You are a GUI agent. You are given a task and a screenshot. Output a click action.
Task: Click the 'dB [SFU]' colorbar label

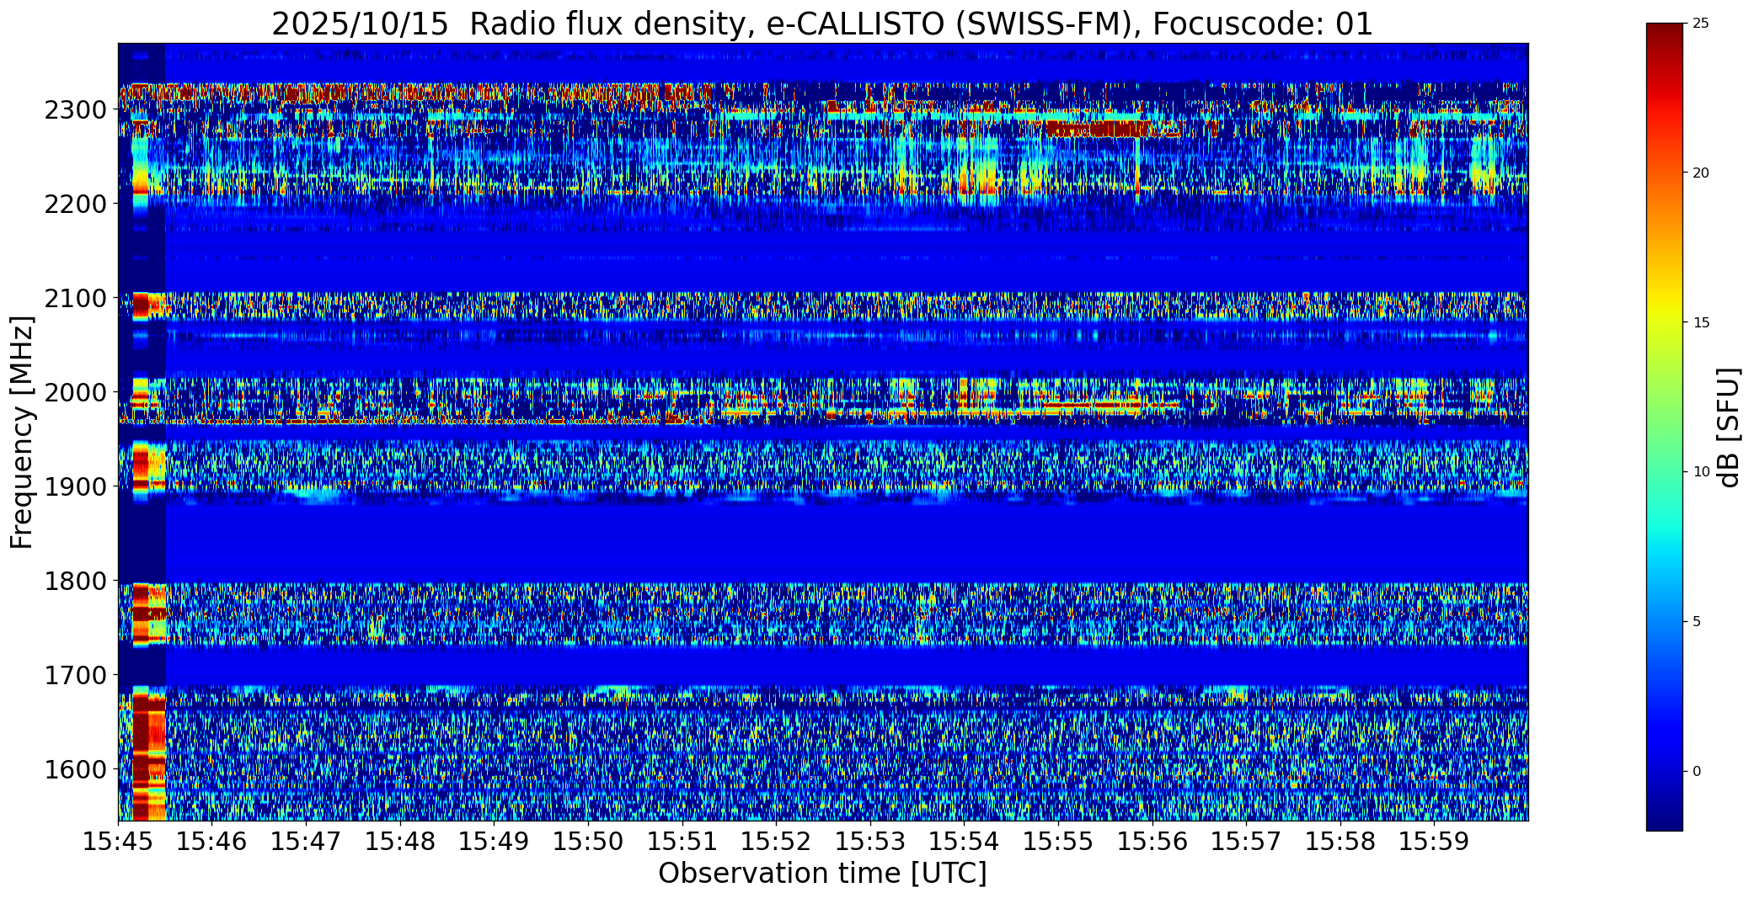pyautogui.click(x=1729, y=427)
